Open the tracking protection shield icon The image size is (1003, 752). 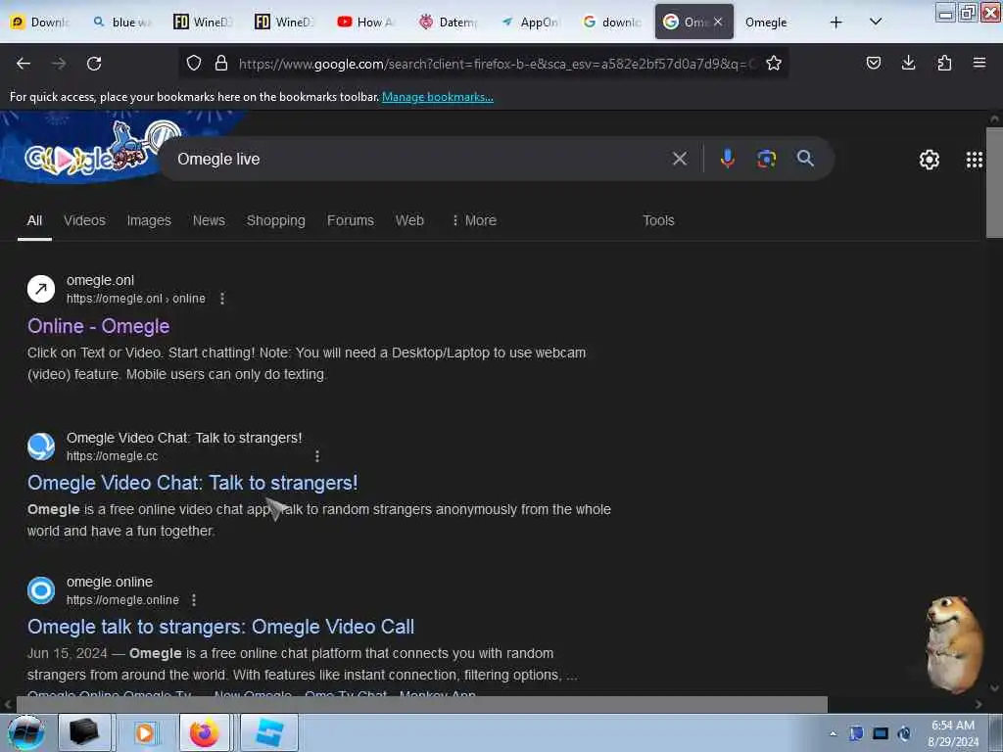pyautogui.click(x=194, y=63)
